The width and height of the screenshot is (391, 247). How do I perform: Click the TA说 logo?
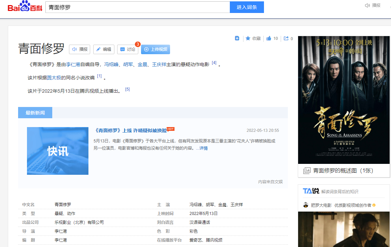[x=311, y=191]
